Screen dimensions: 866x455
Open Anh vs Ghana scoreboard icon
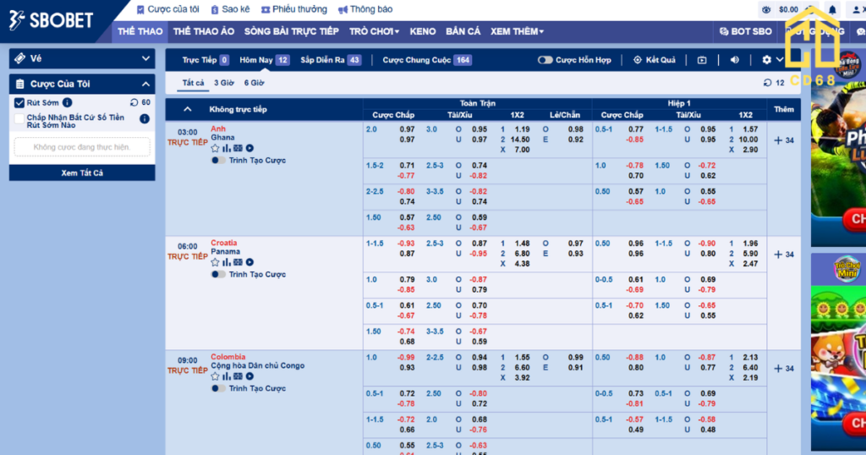point(238,148)
